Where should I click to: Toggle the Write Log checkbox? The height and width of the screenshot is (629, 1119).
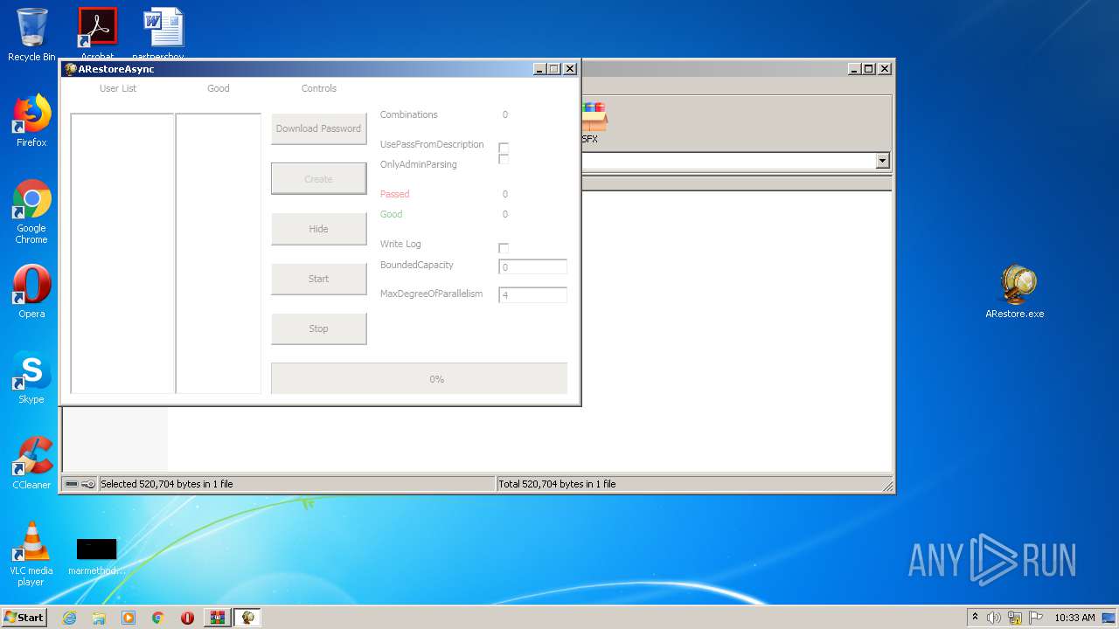coord(504,248)
